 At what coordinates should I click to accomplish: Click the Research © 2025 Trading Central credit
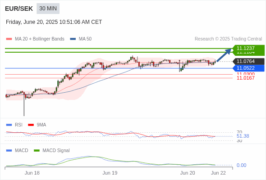pyautogui.click(x=228, y=39)
